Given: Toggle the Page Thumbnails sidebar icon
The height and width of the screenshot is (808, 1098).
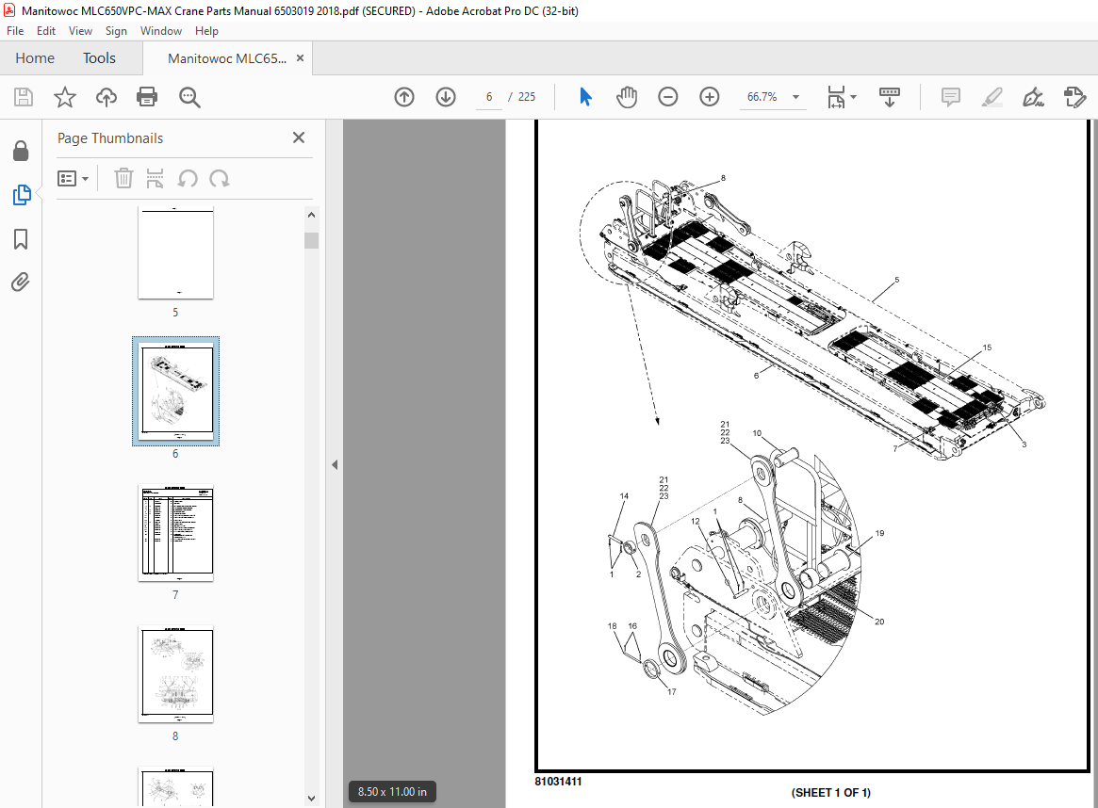Looking at the screenshot, I should click(21, 195).
